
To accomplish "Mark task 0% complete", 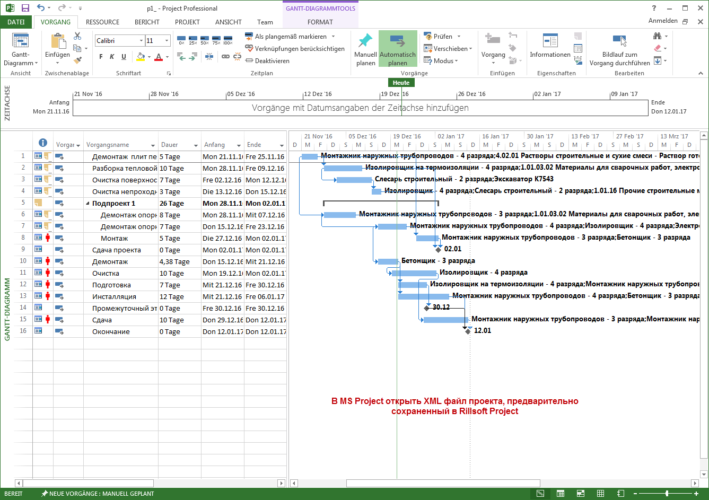I will pyautogui.click(x=181, y=40).
